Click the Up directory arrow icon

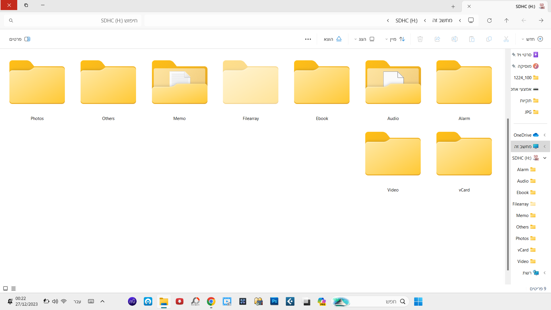(507, 20)
